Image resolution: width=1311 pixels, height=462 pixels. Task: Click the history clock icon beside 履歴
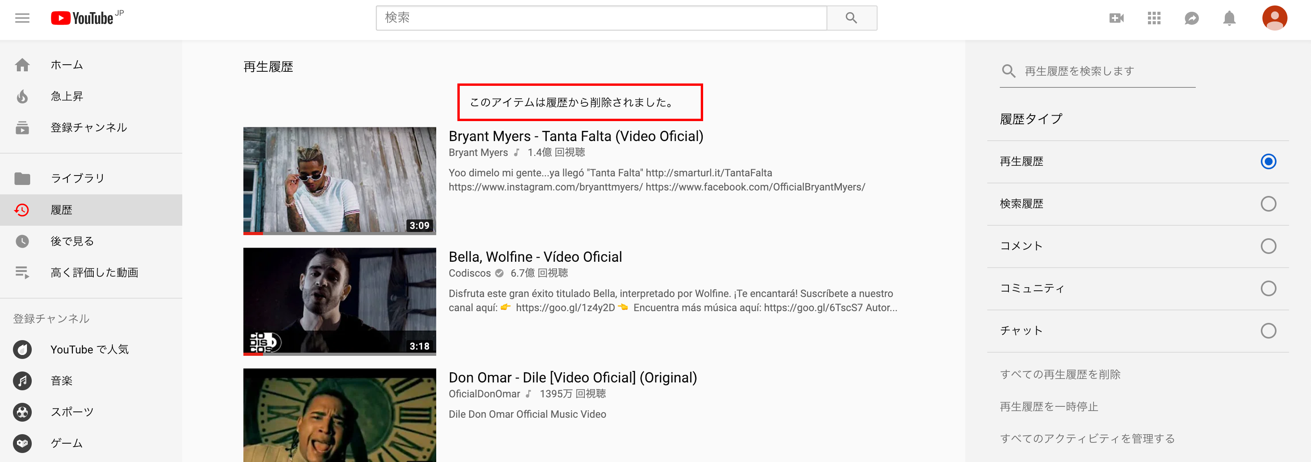point(22,210)
